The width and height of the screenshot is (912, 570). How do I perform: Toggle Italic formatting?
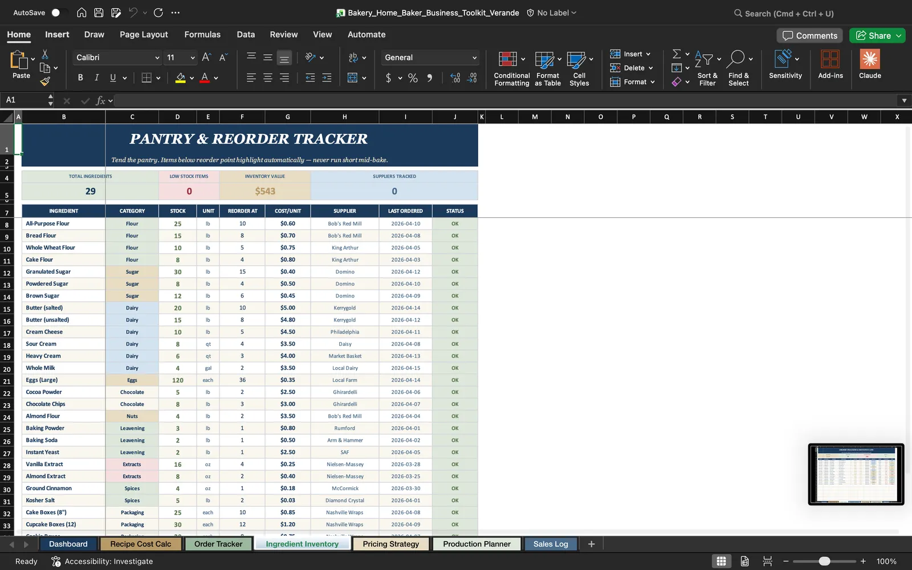pyautogui.click(x=96, y=78)
